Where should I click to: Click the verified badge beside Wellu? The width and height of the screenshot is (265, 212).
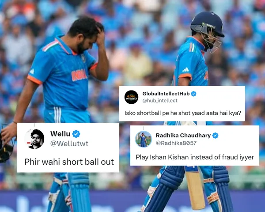(76, 134)
